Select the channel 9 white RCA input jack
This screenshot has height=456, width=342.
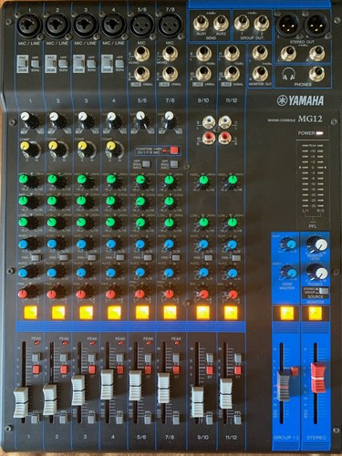click(209, 122)
